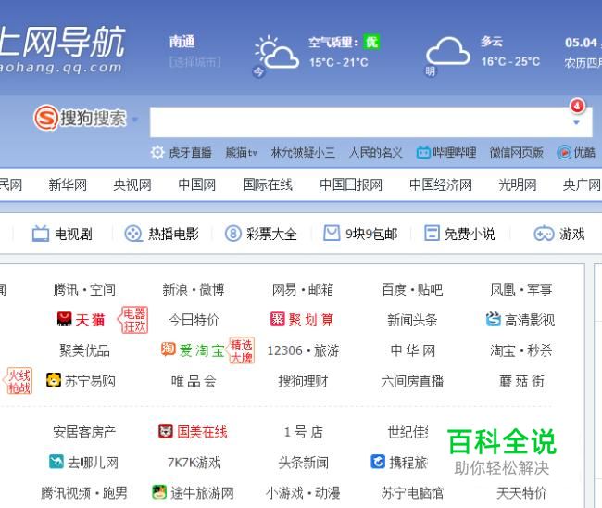The width and height of the screenshot is (602, 508).
Task: Click the 林允被疑小三 trending link
Action: (303, 153)
